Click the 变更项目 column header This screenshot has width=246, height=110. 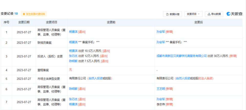point(52,22)
